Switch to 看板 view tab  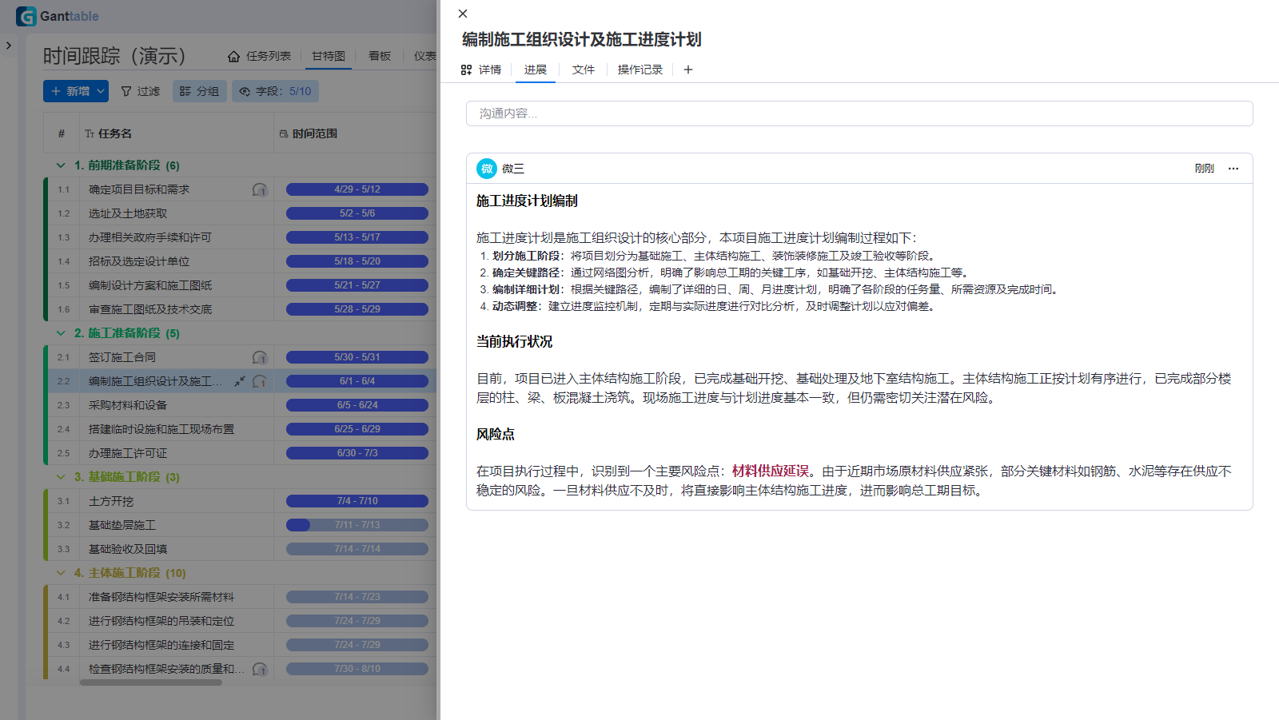(x=380, y=56)
